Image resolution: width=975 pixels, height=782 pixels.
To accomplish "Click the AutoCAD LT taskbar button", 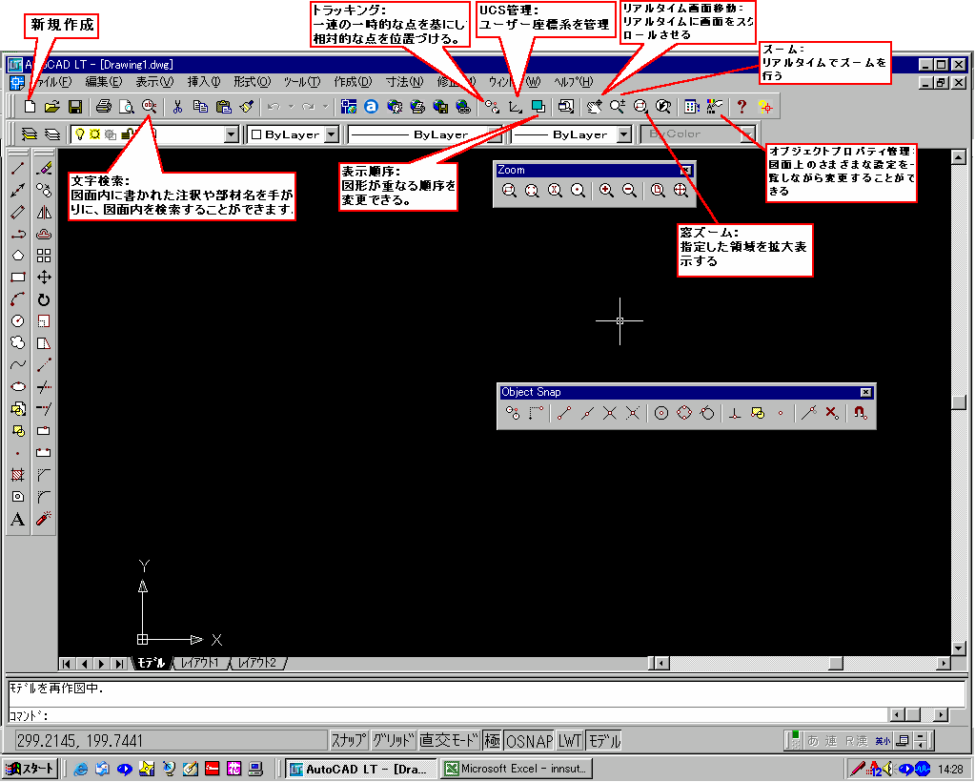I will (360, 769).
